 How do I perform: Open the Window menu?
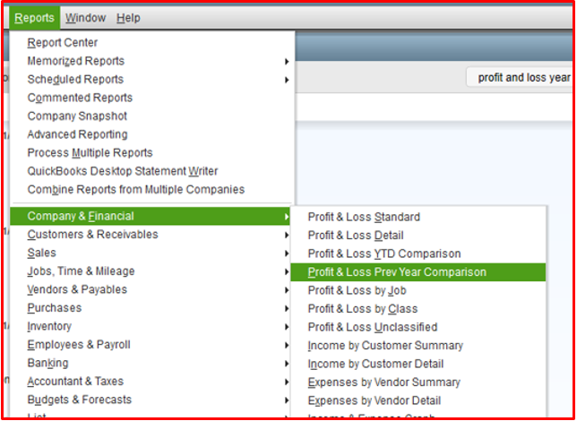coord(86,18)
